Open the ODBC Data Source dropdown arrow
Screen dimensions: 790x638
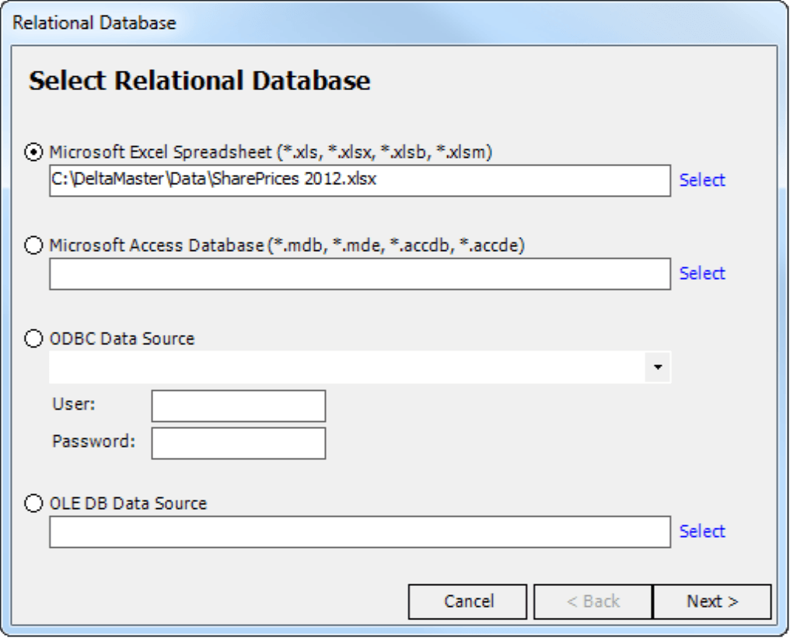coord(658,367)
